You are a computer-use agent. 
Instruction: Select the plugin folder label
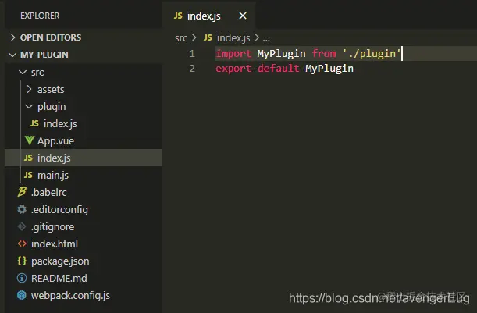pyautogui.click(x=52, y=107)
